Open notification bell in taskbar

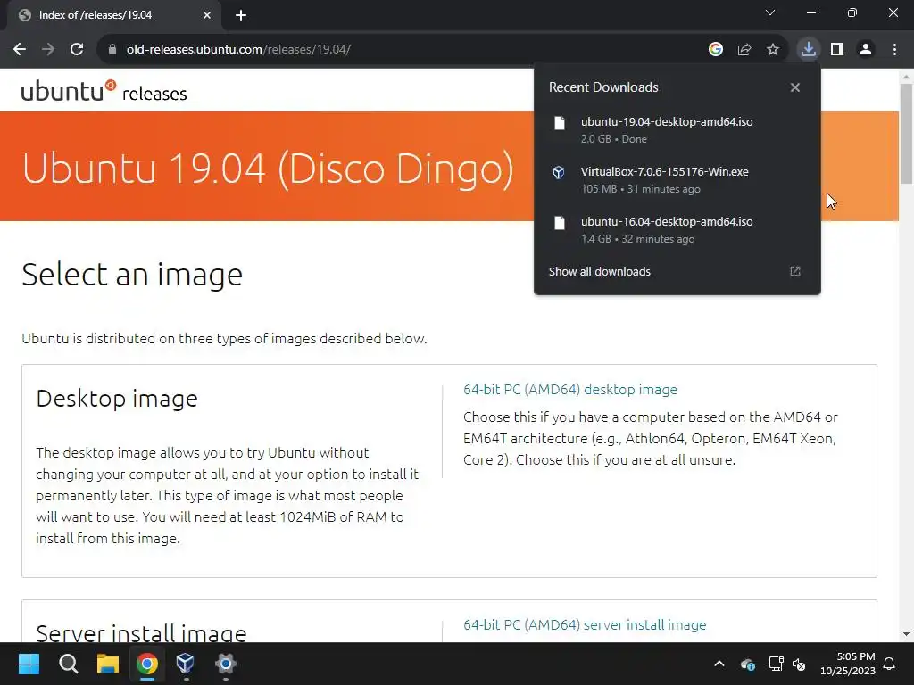(890, 664)
